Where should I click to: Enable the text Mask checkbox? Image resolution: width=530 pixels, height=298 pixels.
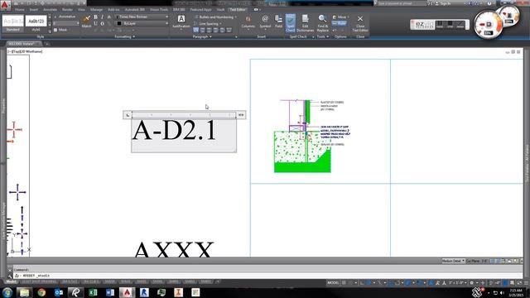point(55,30)
